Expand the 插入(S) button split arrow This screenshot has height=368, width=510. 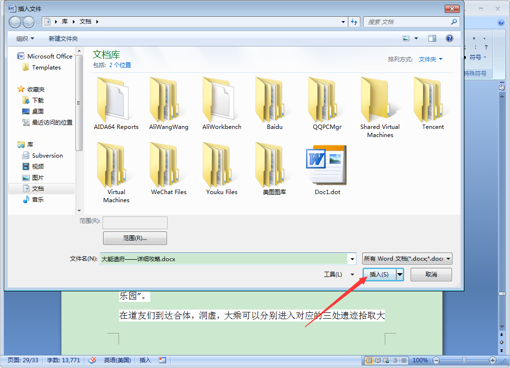click(400, 274)
